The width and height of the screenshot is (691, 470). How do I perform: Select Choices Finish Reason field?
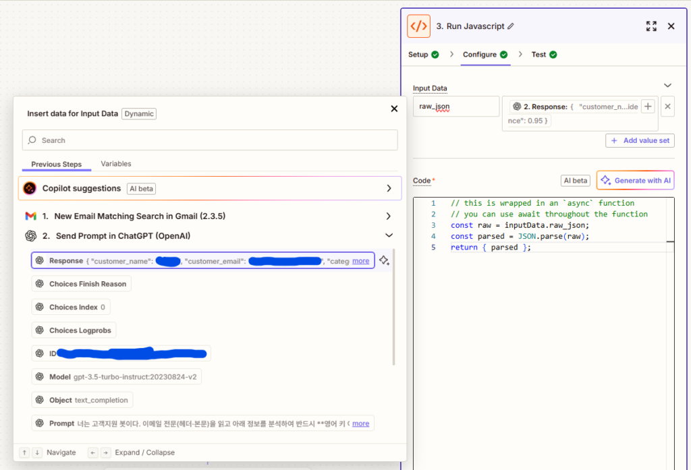click(81, 284)
